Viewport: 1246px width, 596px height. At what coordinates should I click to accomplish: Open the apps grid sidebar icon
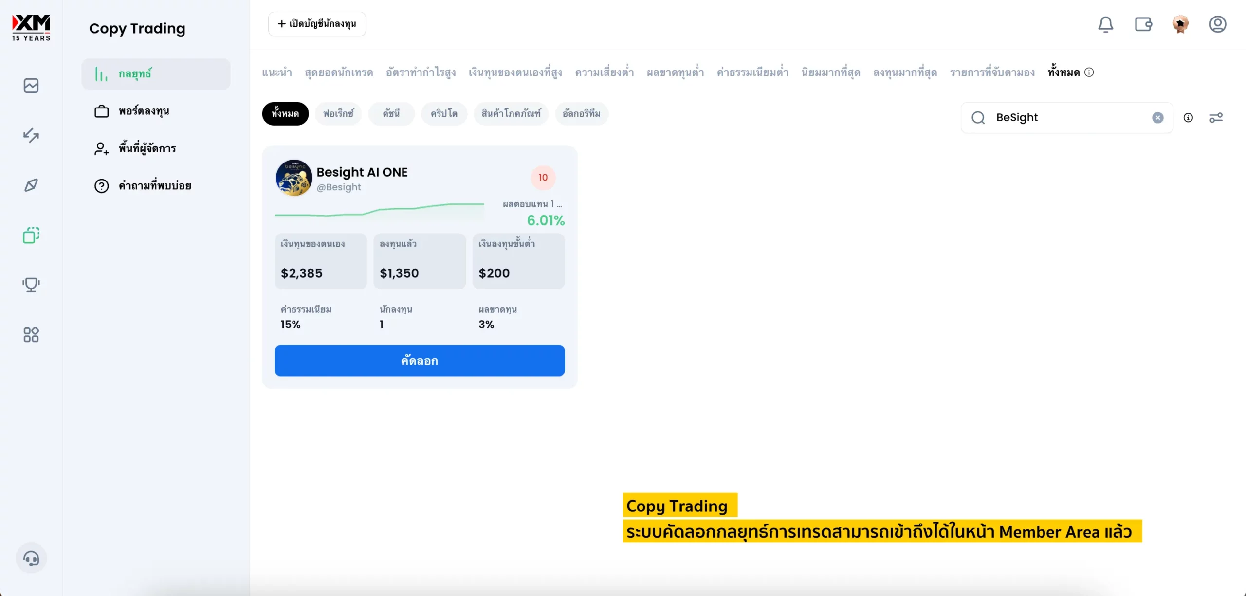pos(31,335)
